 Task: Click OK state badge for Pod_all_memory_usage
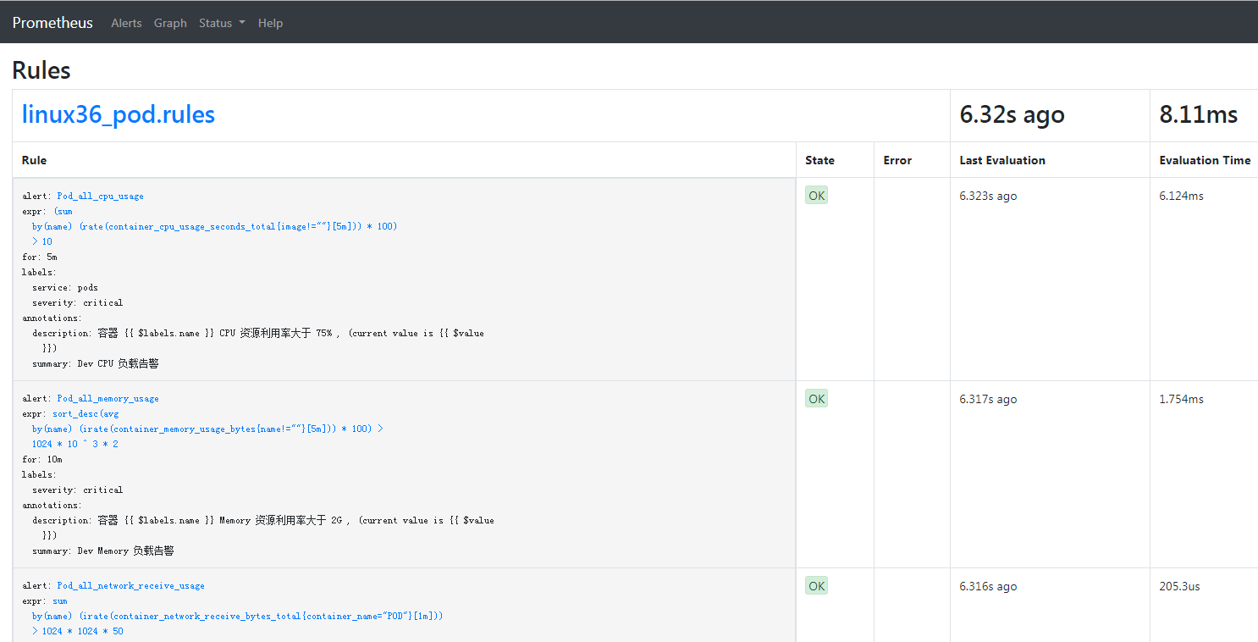point(816,398)
